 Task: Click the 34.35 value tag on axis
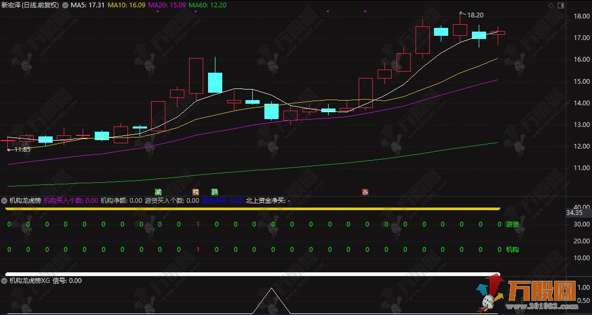[x=574, y=213]
